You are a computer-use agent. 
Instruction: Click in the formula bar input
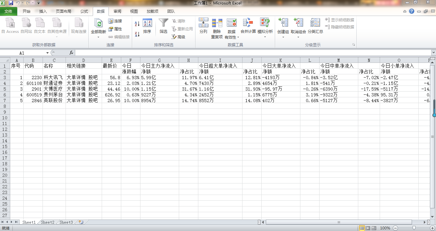[x=253, y=53]
